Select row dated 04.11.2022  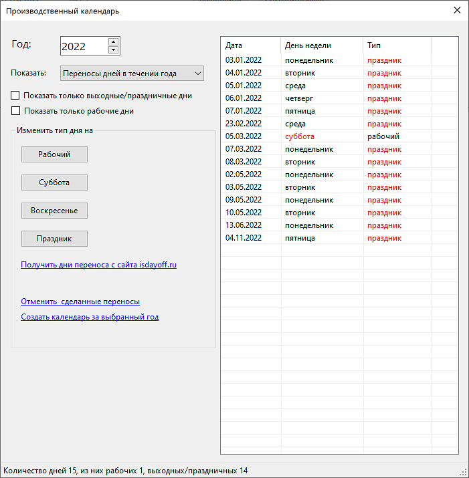[x=339, y=238]
